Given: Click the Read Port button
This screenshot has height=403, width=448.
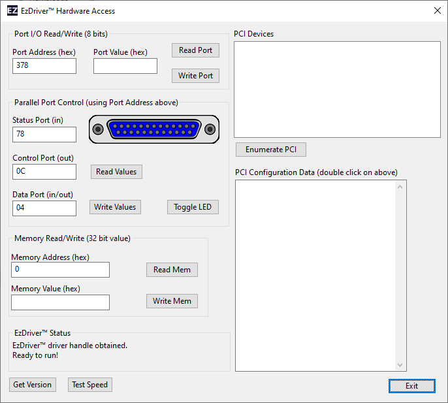Looking at the screenshot, I should coord(195,50).
